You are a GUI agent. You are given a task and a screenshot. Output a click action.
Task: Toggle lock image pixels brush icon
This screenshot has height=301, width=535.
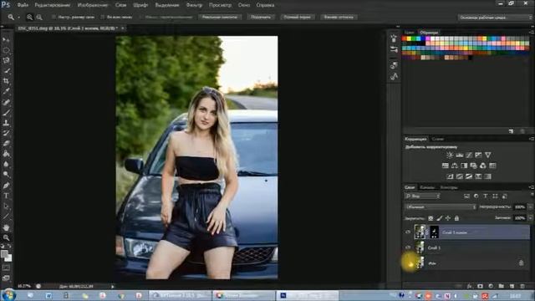coord(440,218)
